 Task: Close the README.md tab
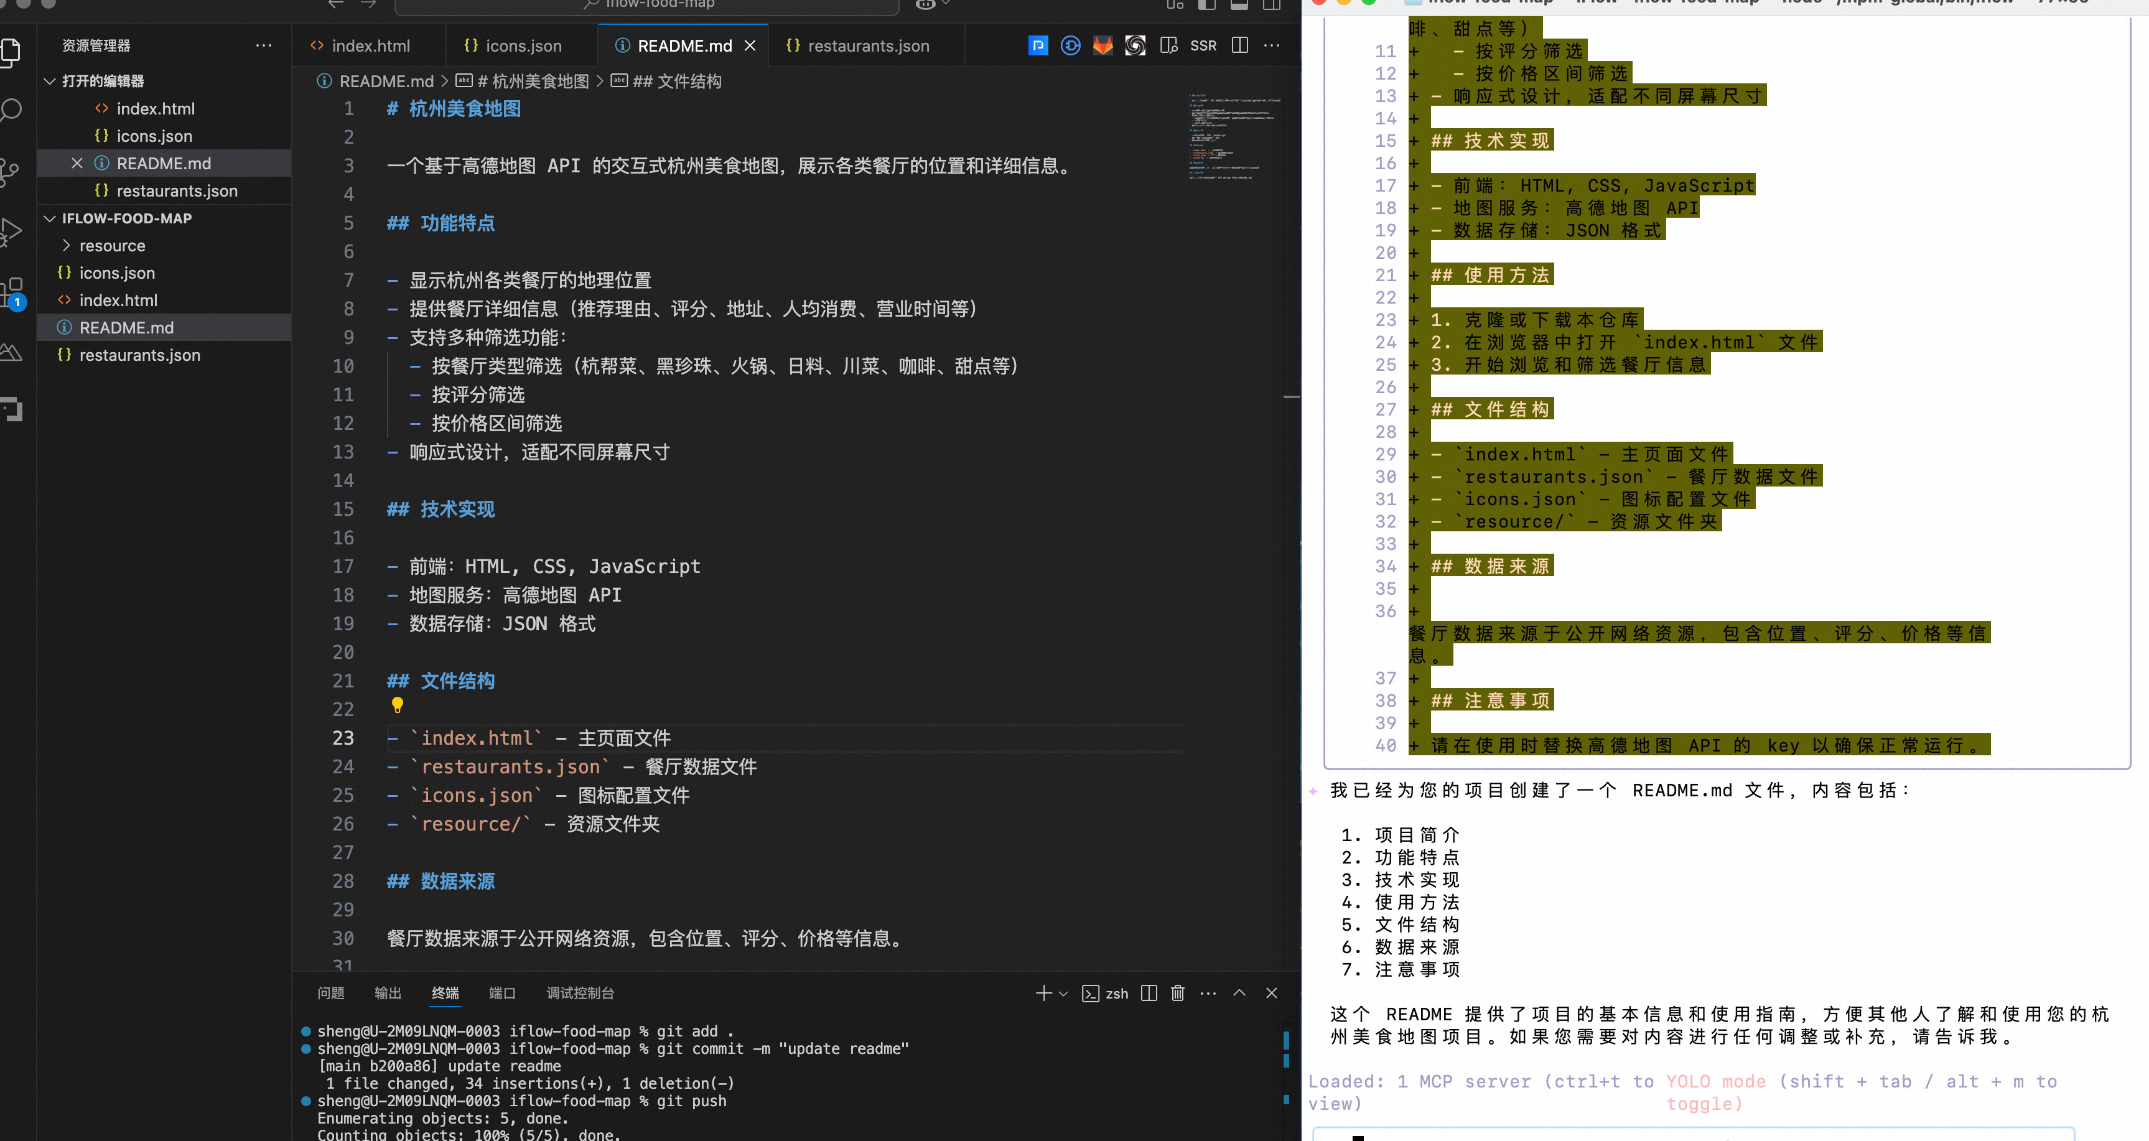(x=750, y=46)
